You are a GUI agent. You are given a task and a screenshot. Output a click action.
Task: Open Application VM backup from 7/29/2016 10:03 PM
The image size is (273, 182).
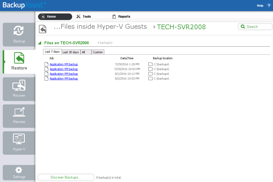coord(64,69)
